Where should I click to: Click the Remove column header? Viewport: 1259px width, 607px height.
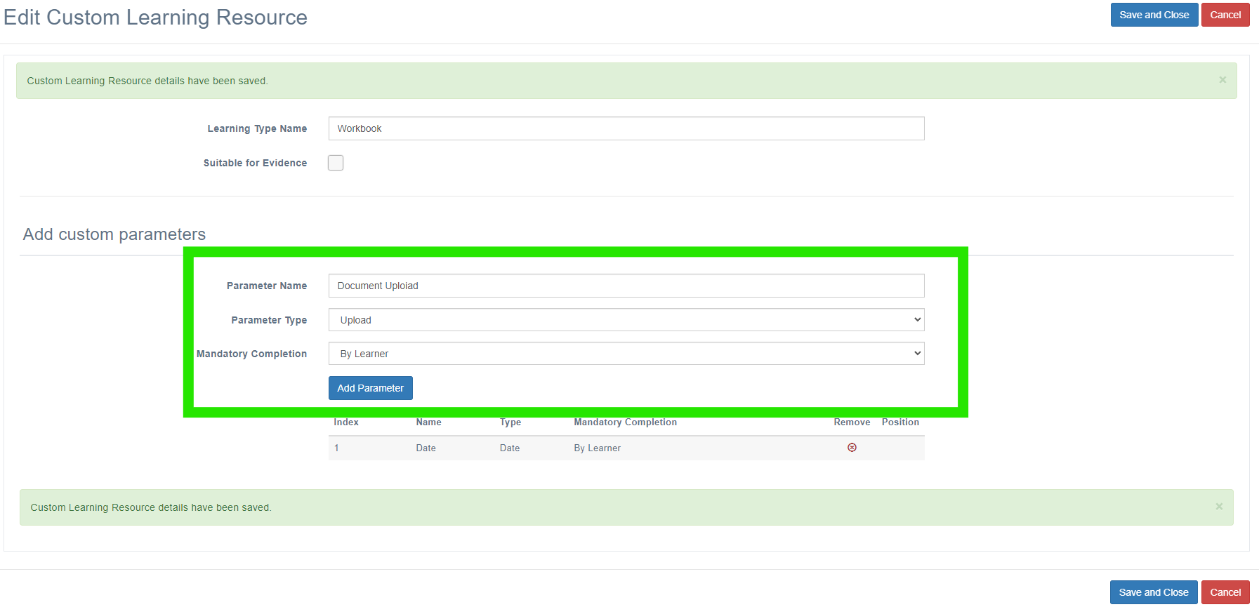[x=852, y=422]
